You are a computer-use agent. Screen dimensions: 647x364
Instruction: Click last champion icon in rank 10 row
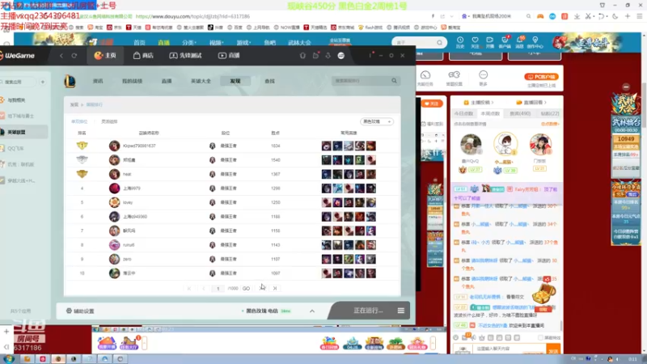pyautogui.click(x=371, y=273)
